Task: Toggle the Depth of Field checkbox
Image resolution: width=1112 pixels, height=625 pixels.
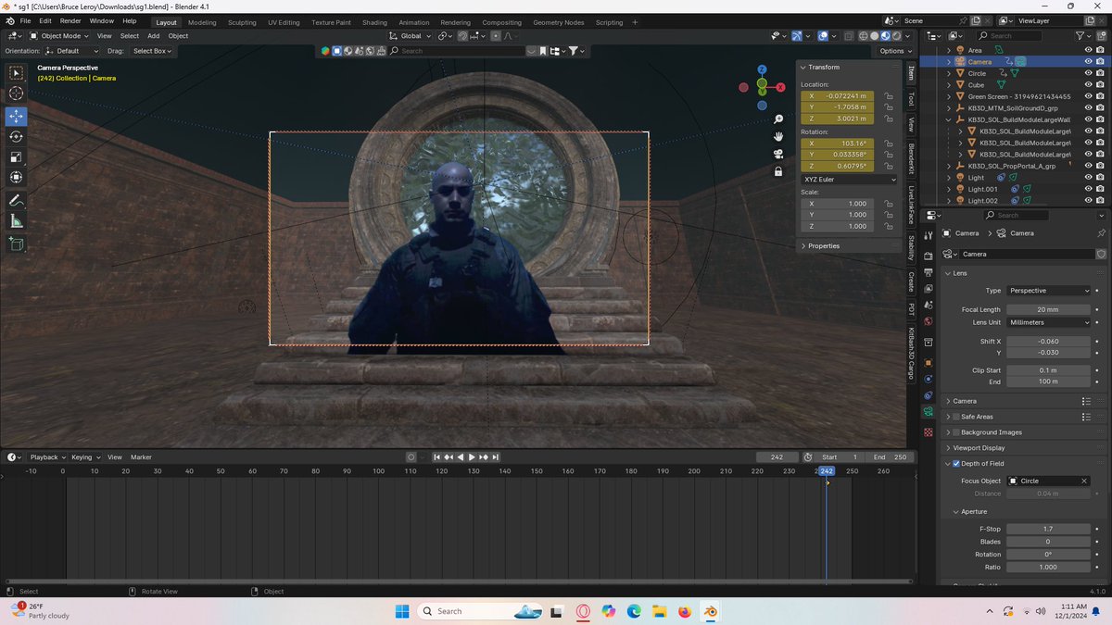Action: [x=957, y=464]
